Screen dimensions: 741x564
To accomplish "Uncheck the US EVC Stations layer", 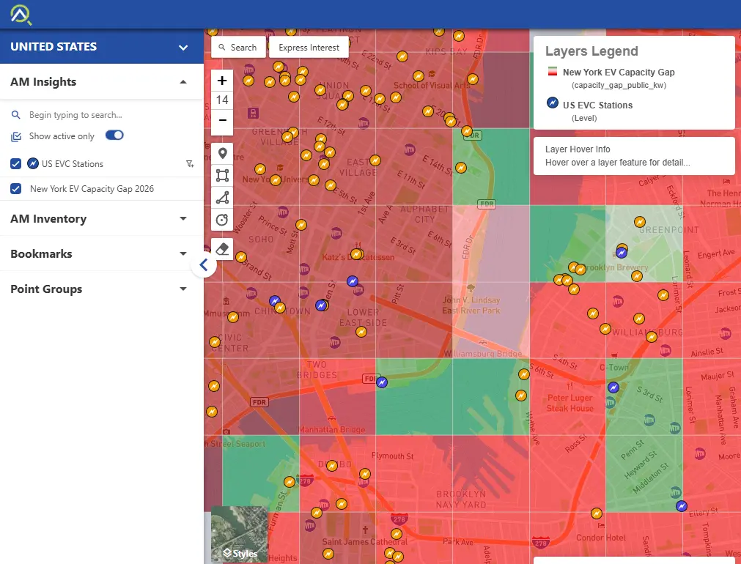I will click(x=16, y=164).
